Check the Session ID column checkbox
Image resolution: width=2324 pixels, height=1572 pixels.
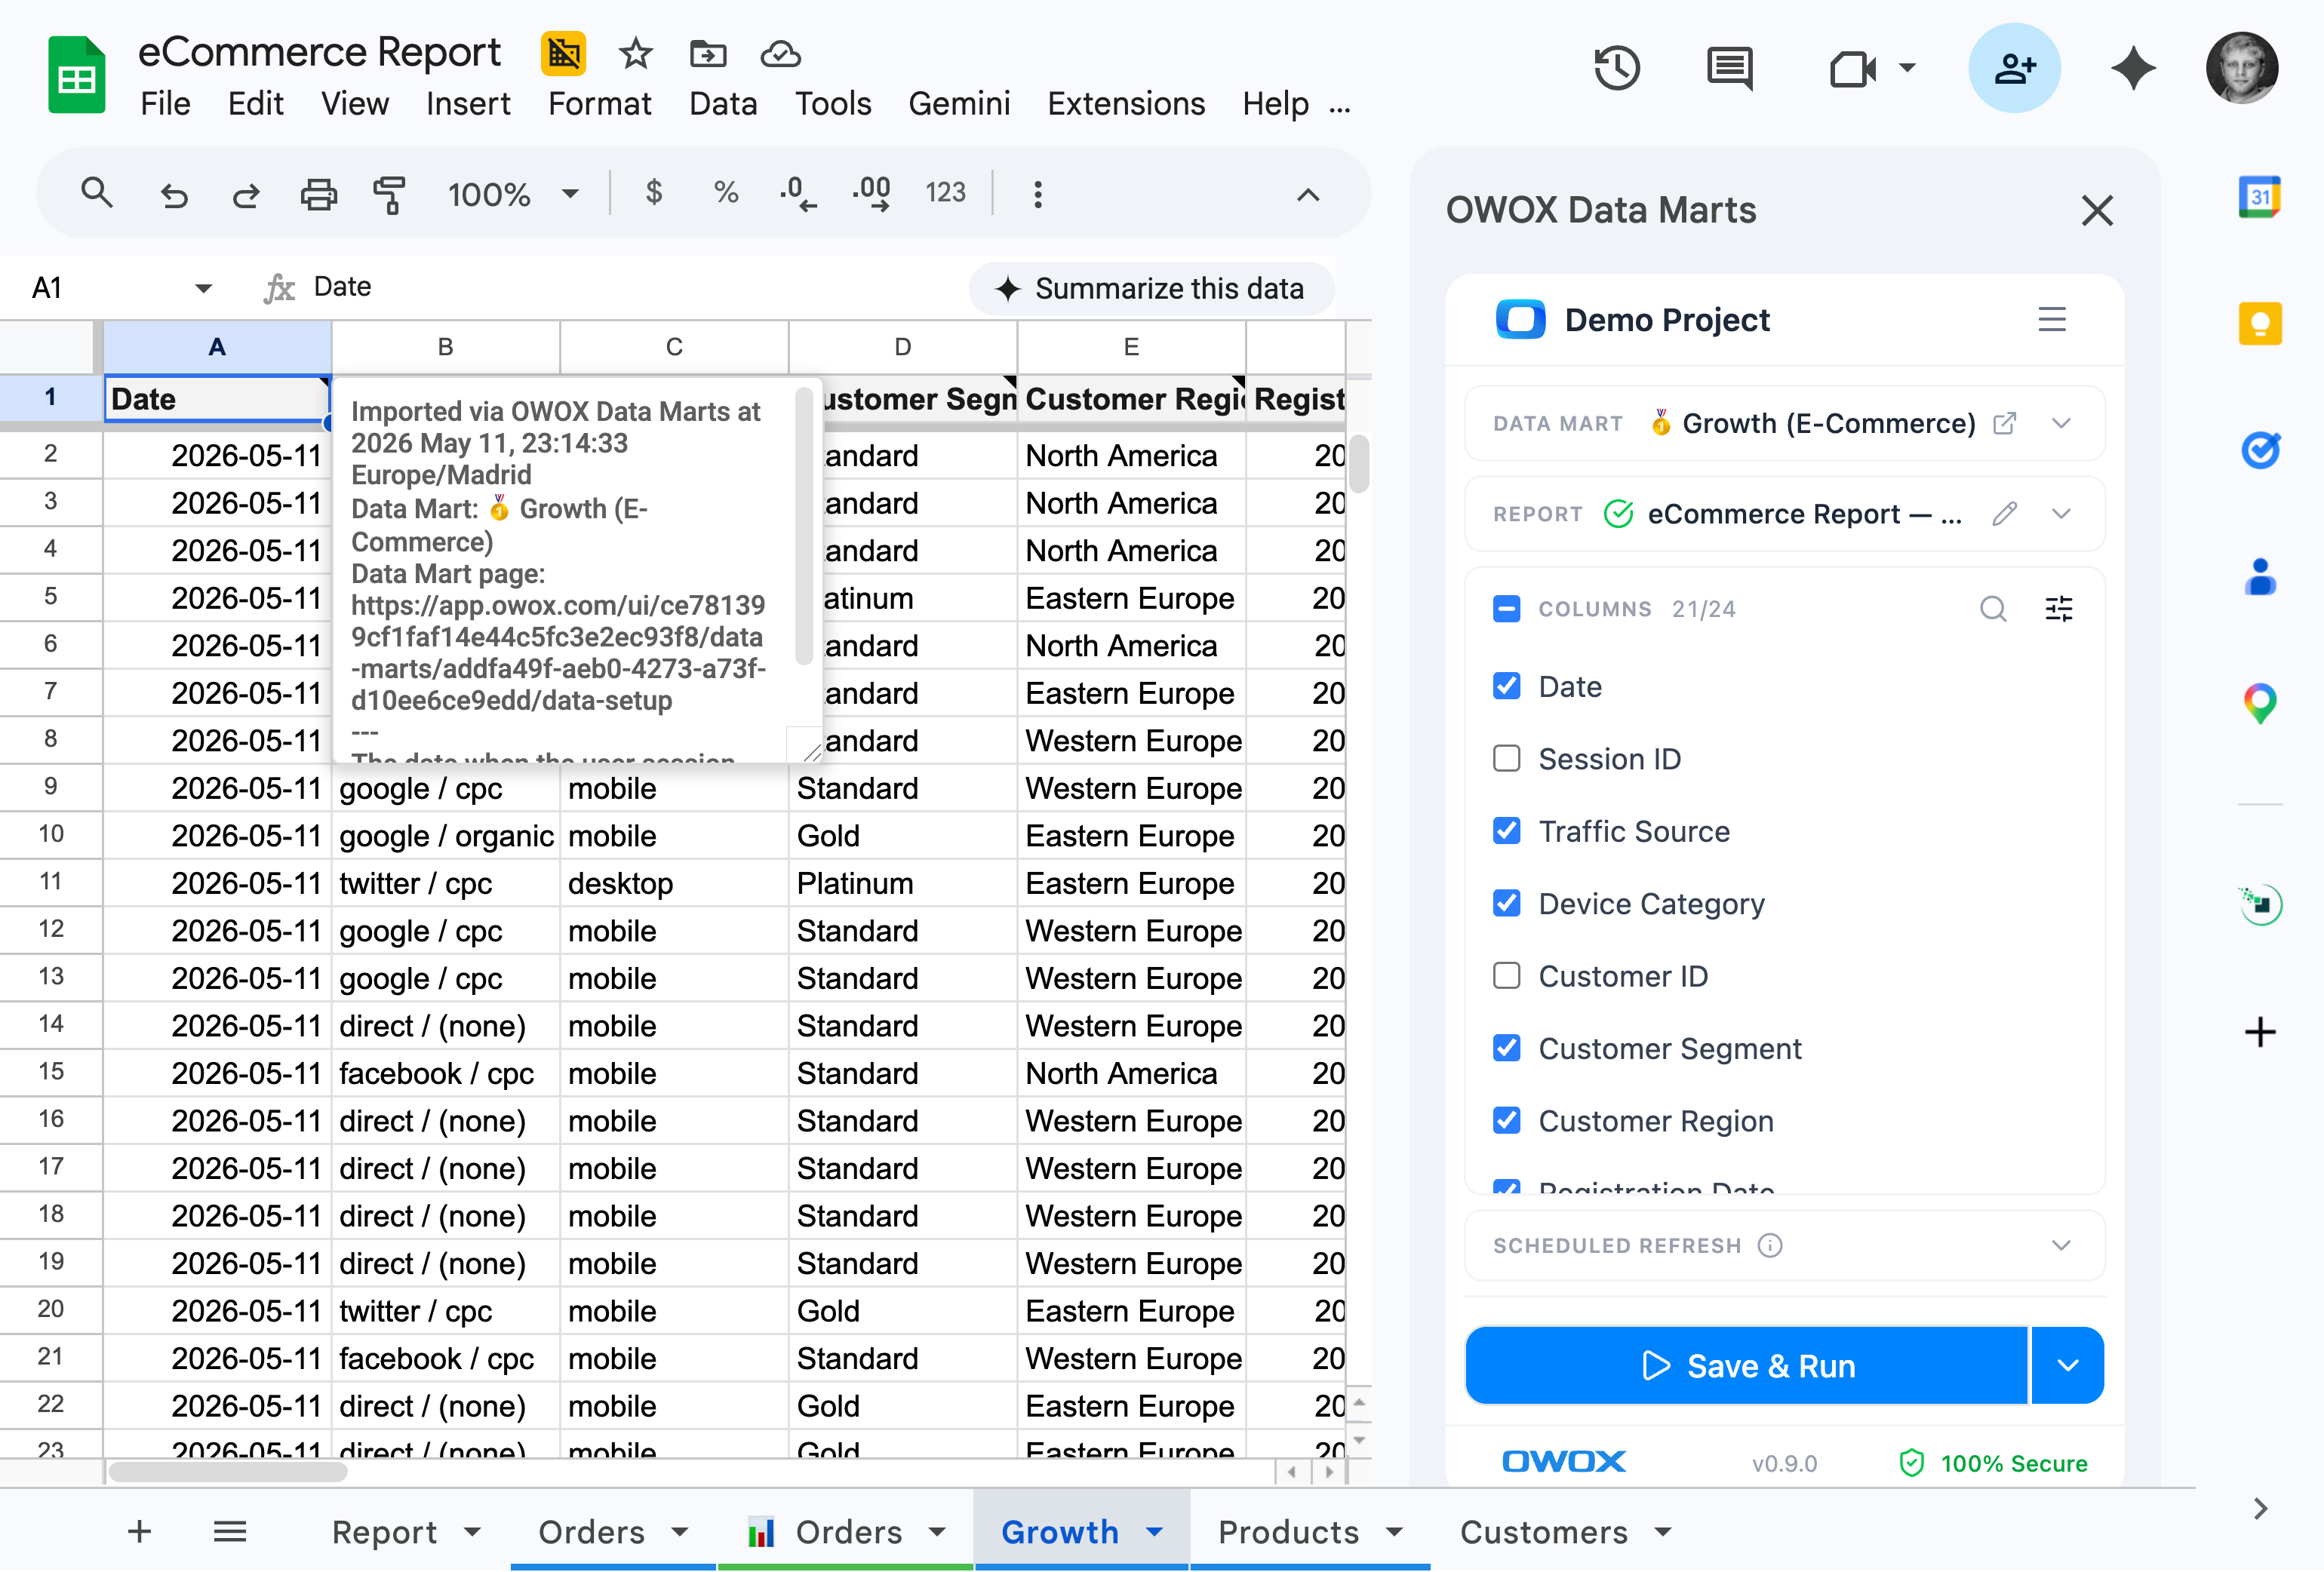click(1506, 758)
